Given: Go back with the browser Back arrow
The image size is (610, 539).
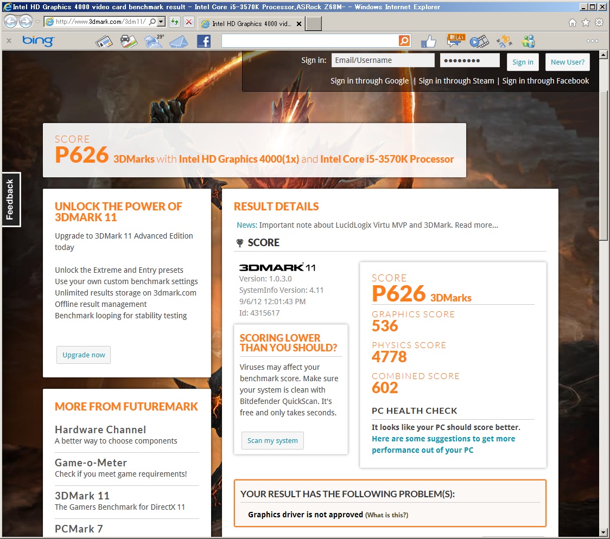Looking at the screenshot, I should pos(10,22).
